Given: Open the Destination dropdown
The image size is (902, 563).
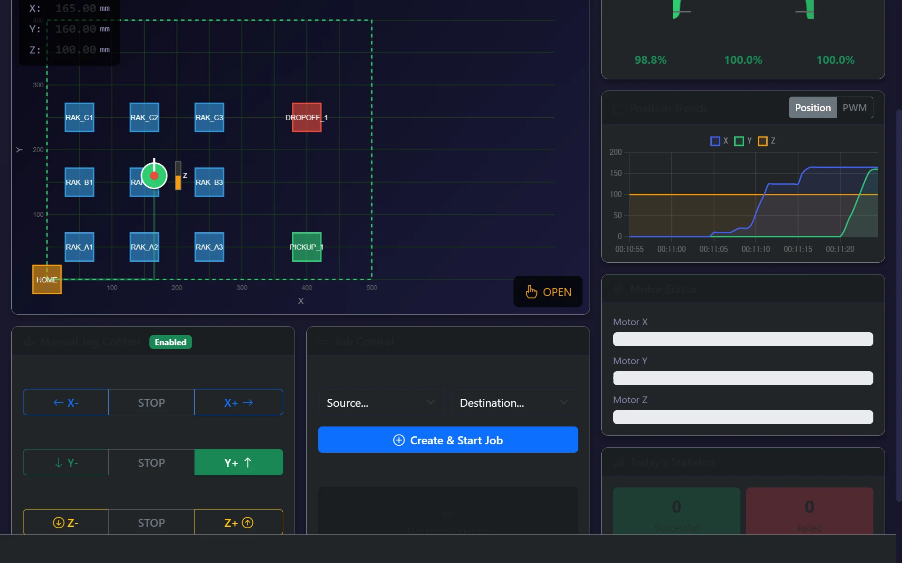Looking at the screenshot, I should click(514, 402).
